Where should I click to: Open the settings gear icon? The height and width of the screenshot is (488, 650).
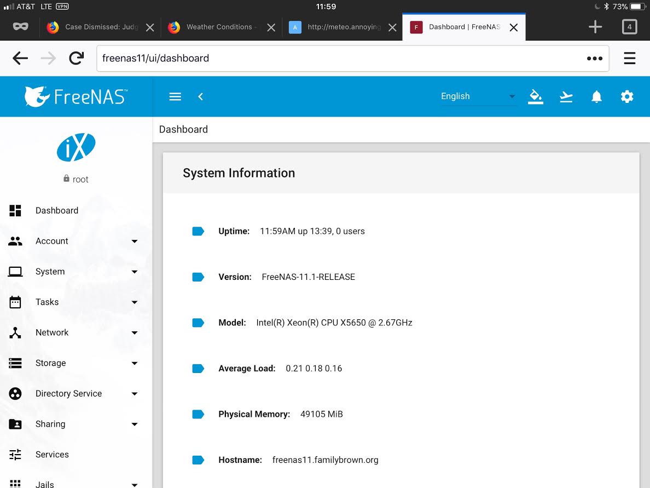(x=627, y=97)
